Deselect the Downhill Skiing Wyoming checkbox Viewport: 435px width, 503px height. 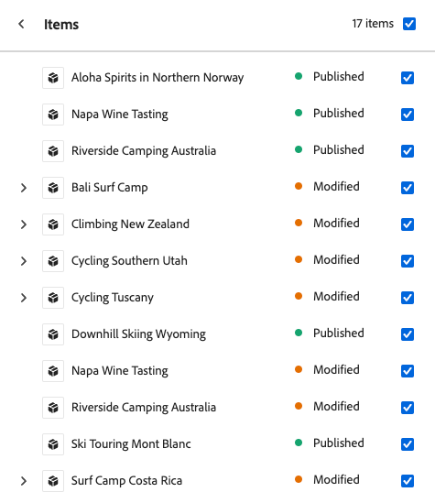408,334
